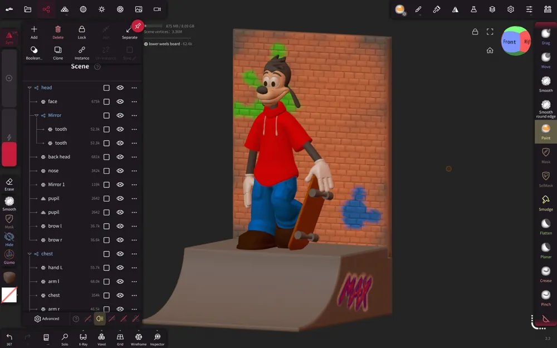Toggle Solo view mode
Screen dimensions: 557x348
pos(65,339)
